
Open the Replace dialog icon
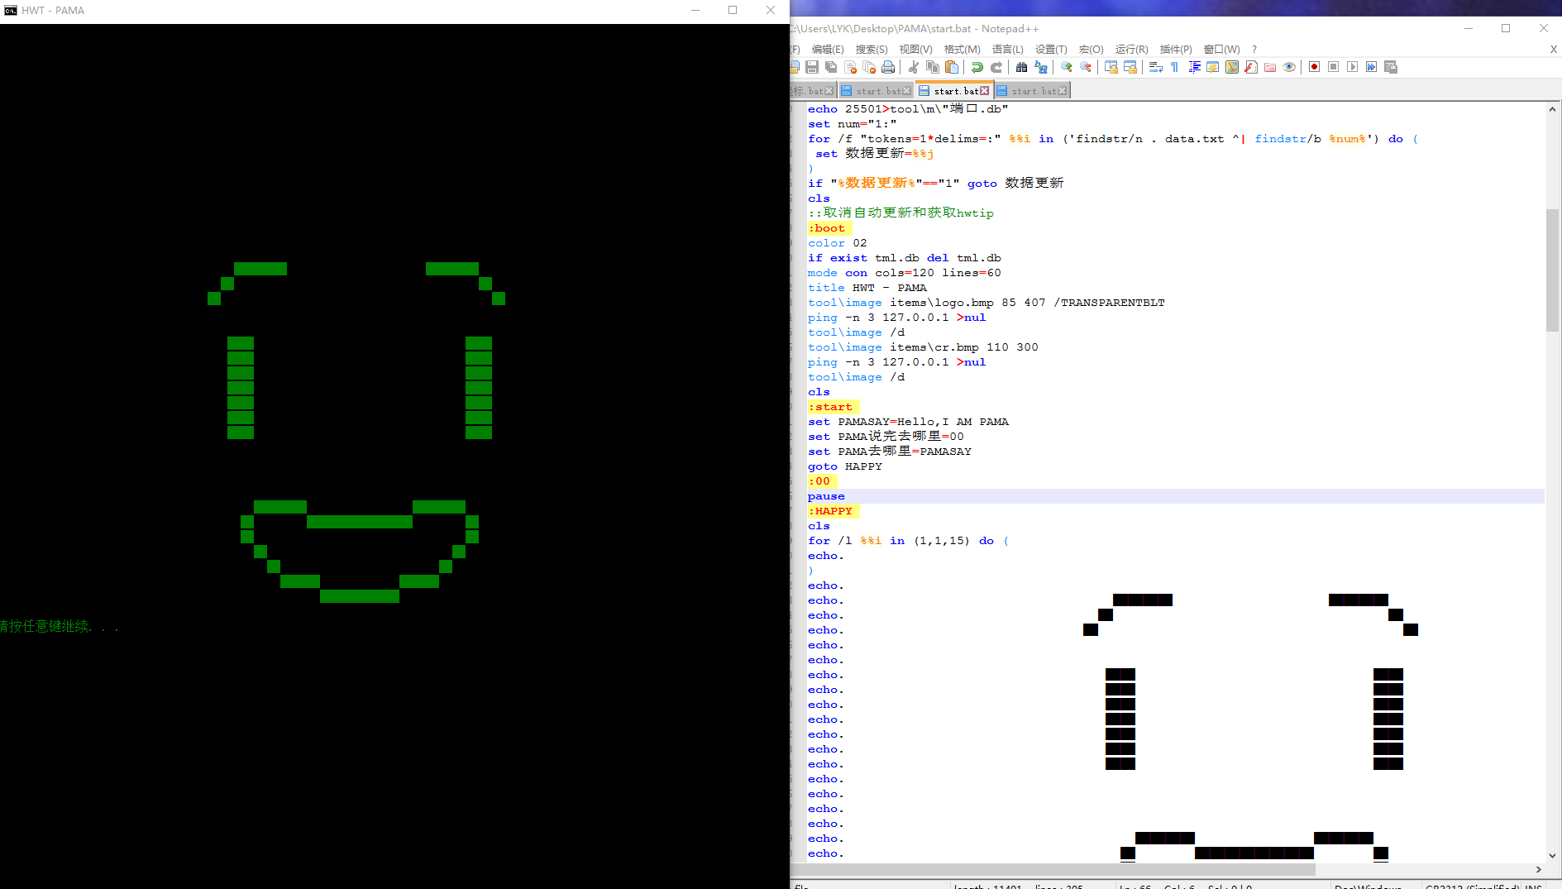[1041, 67]
